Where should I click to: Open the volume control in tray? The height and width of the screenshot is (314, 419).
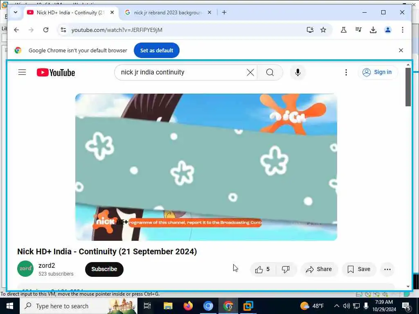click(x=346, y=306)
